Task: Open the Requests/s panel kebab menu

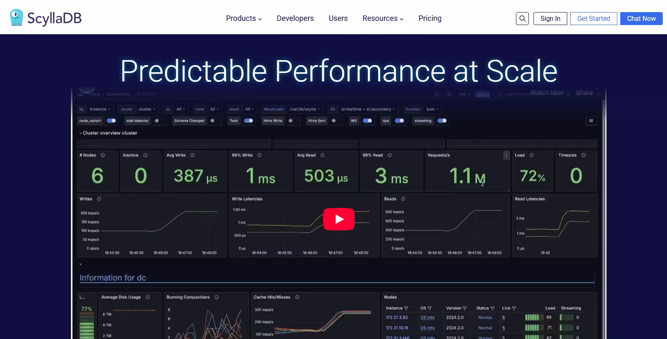Action: (506, 155)
